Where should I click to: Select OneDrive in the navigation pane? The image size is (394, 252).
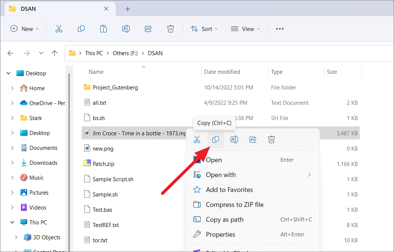42,103
